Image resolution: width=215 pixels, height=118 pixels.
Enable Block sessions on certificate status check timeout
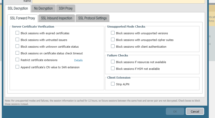[17, 53]
